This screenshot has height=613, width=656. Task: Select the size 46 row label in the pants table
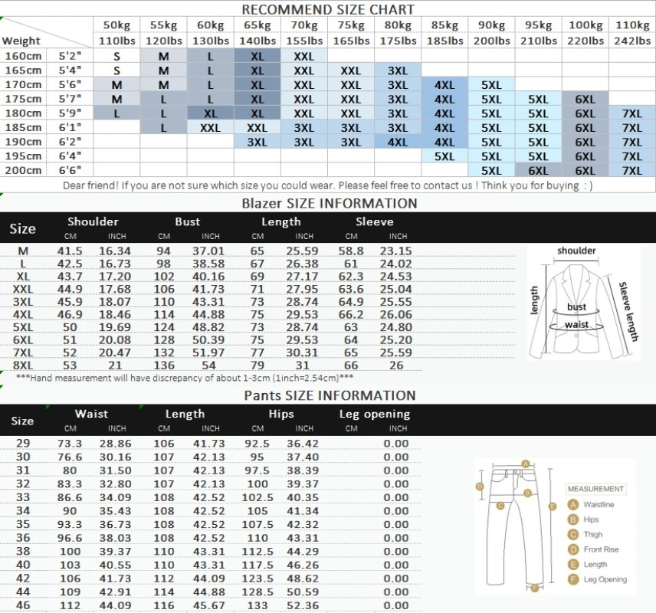click(22, 605)
